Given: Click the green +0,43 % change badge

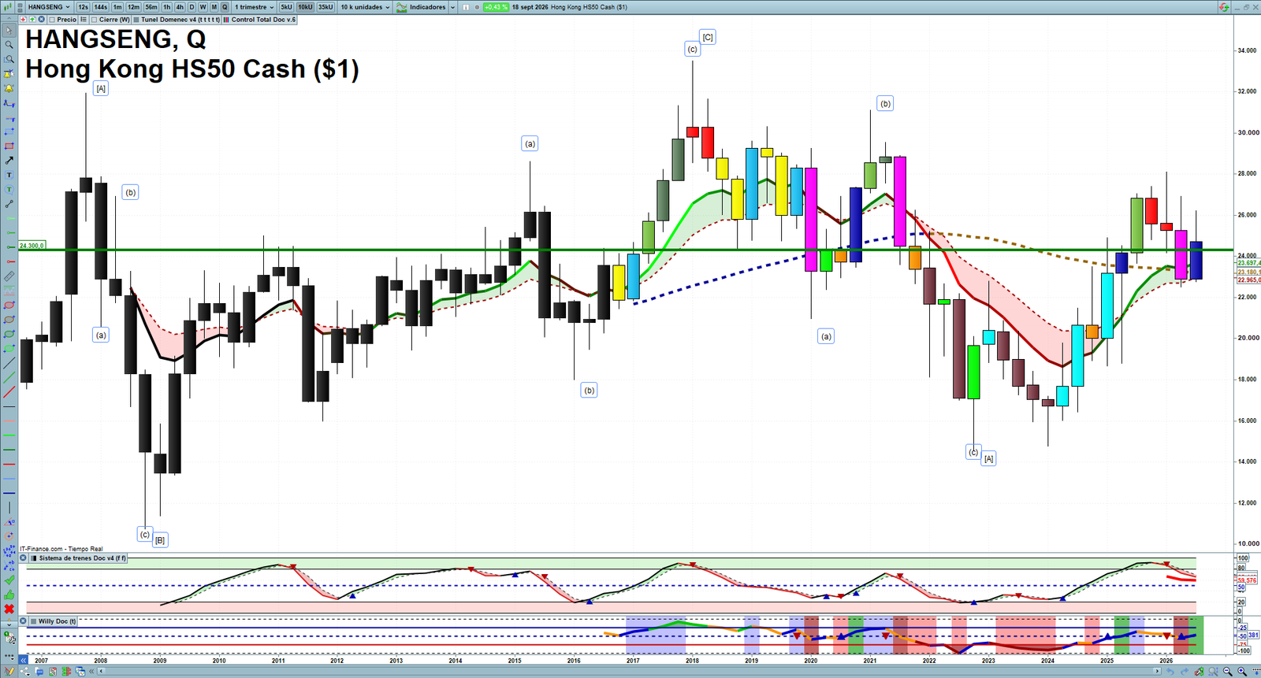Looking at the screenshot, I should (x=496, y=7).
